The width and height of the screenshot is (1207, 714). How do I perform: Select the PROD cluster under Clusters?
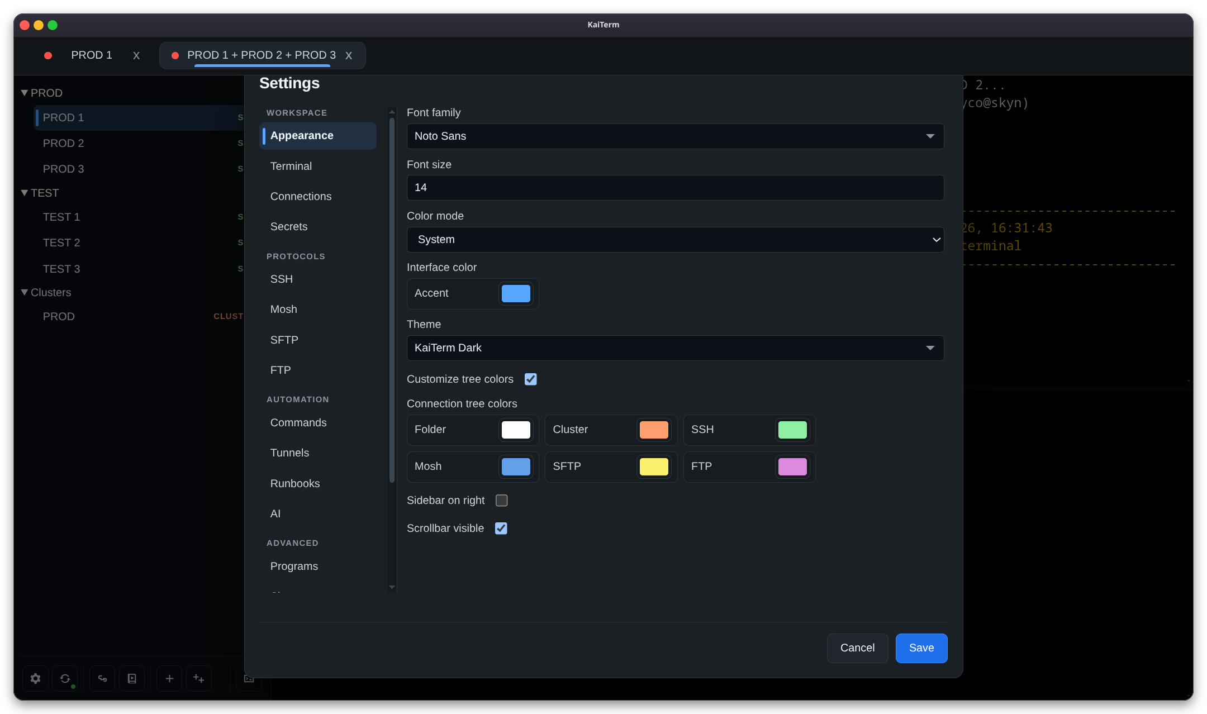[x=139, y=316]
